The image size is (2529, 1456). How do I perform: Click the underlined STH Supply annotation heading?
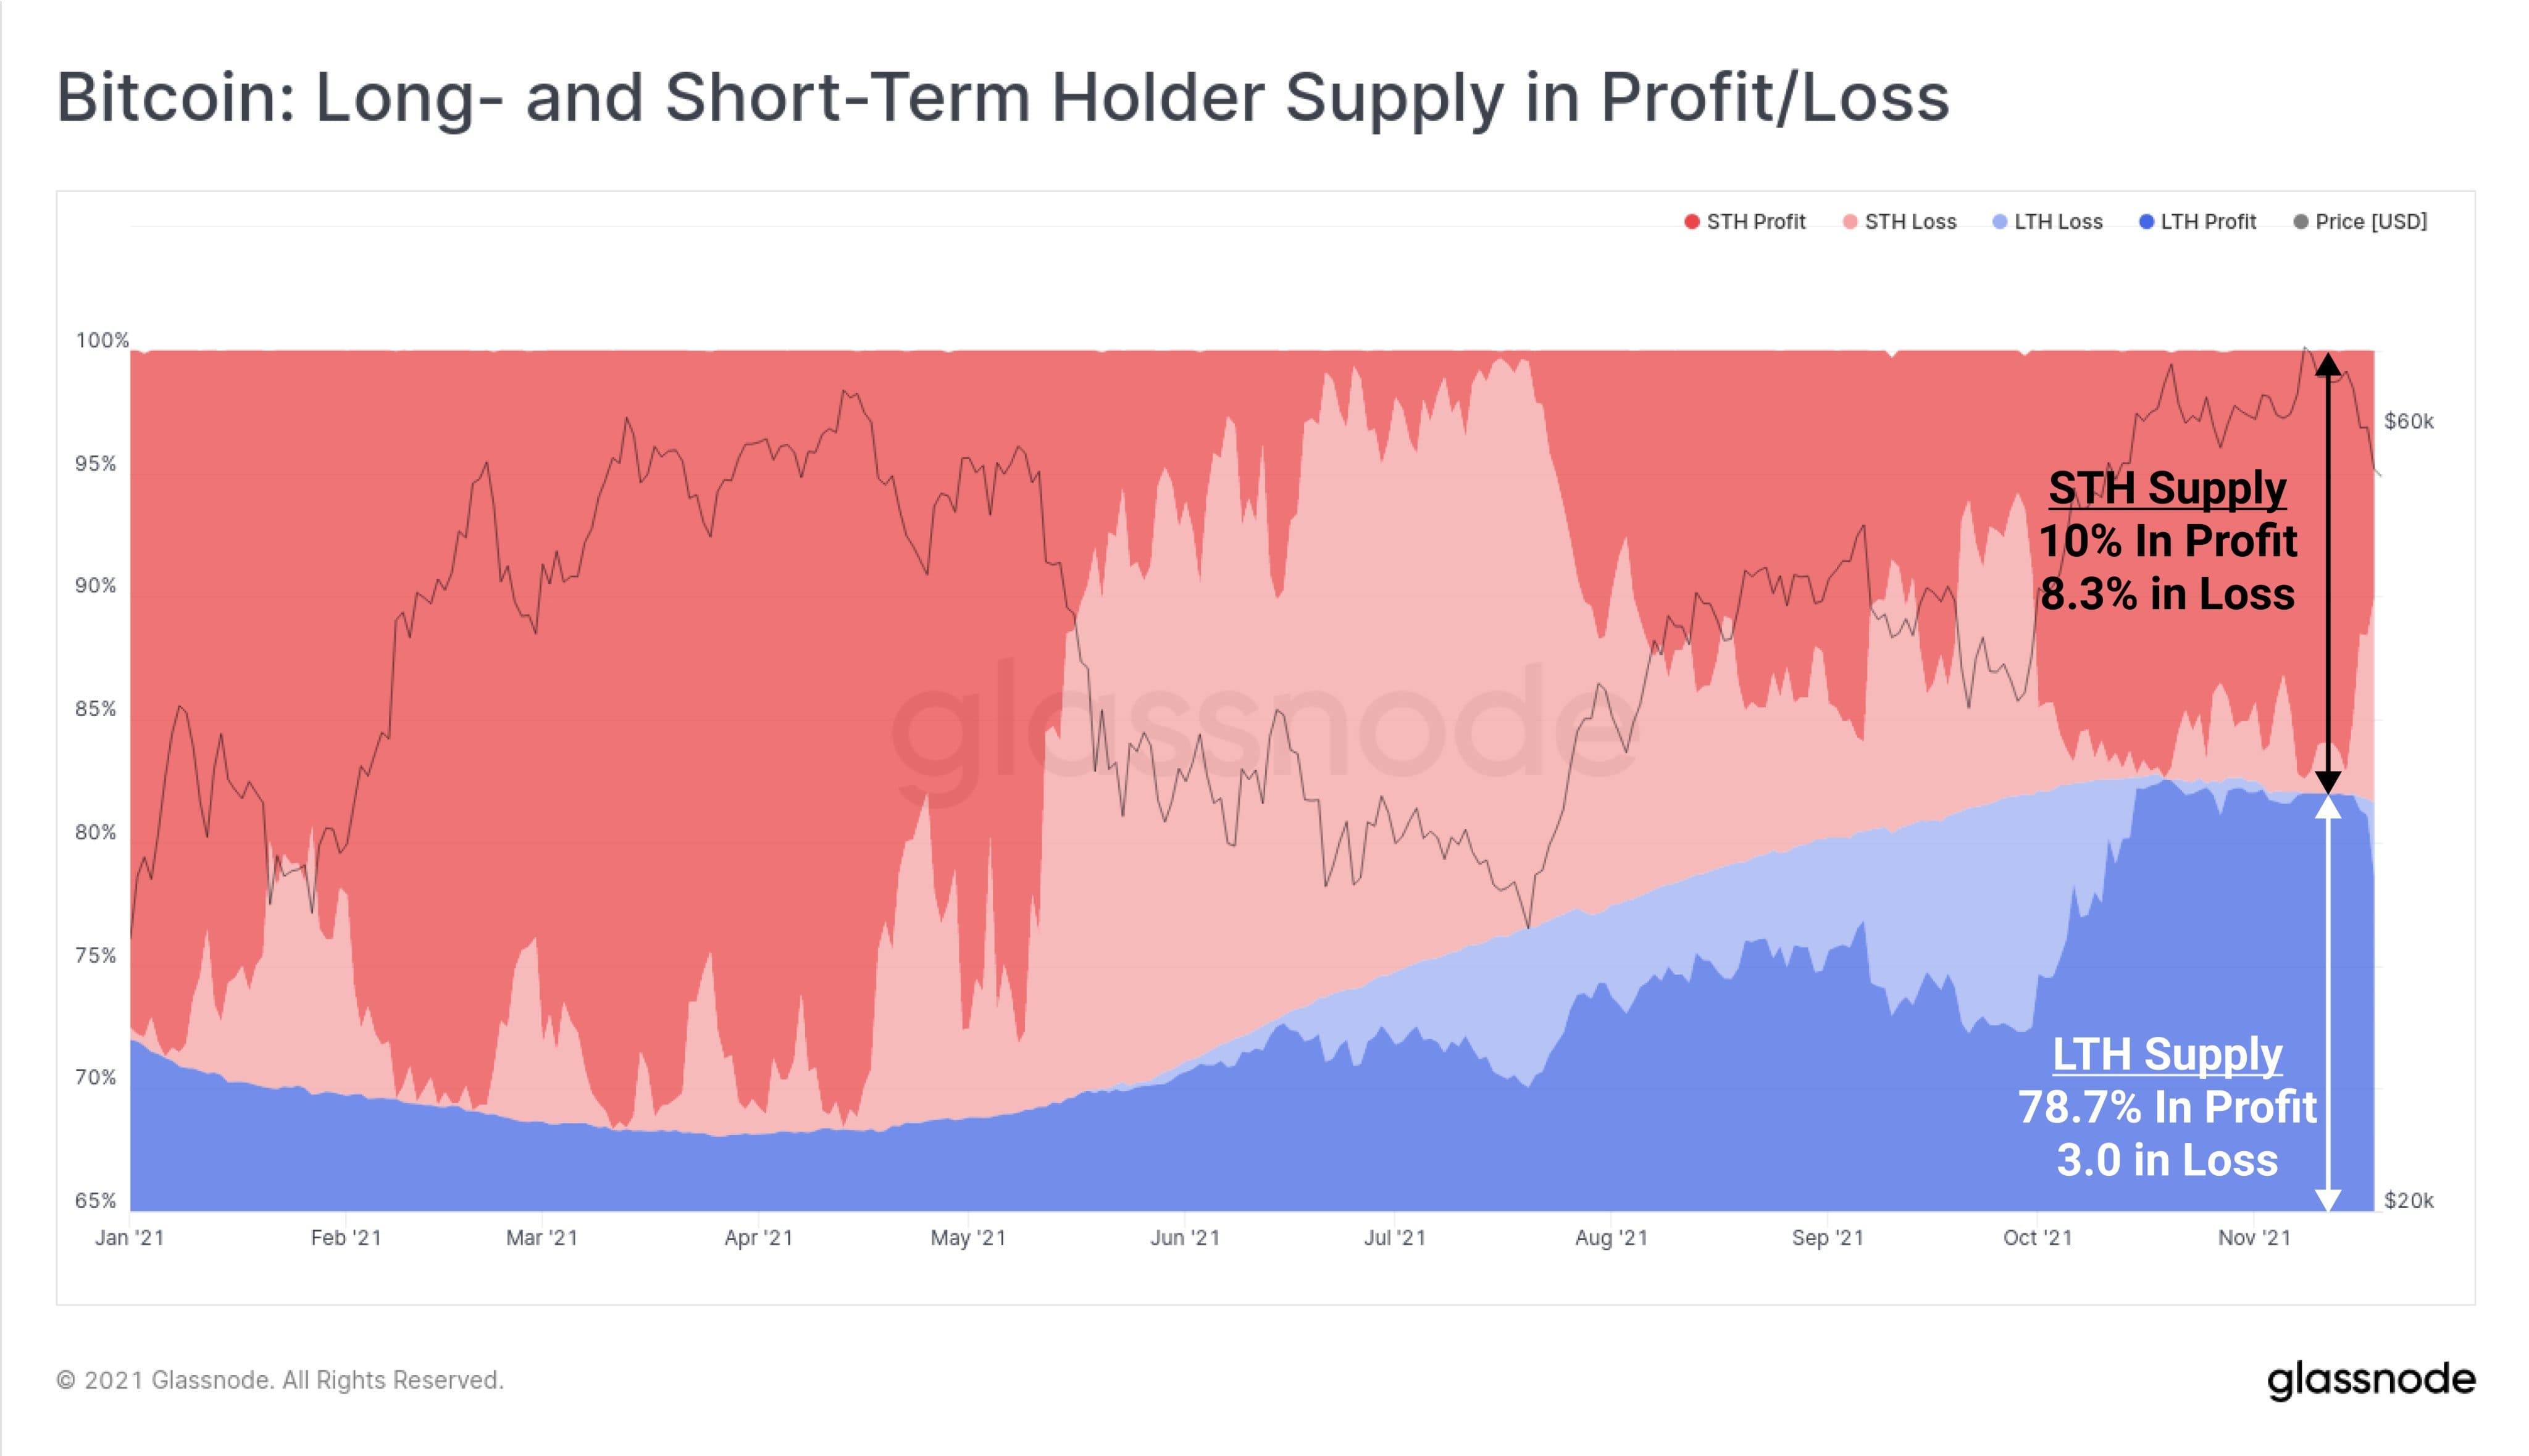(x=2167, y=488)
